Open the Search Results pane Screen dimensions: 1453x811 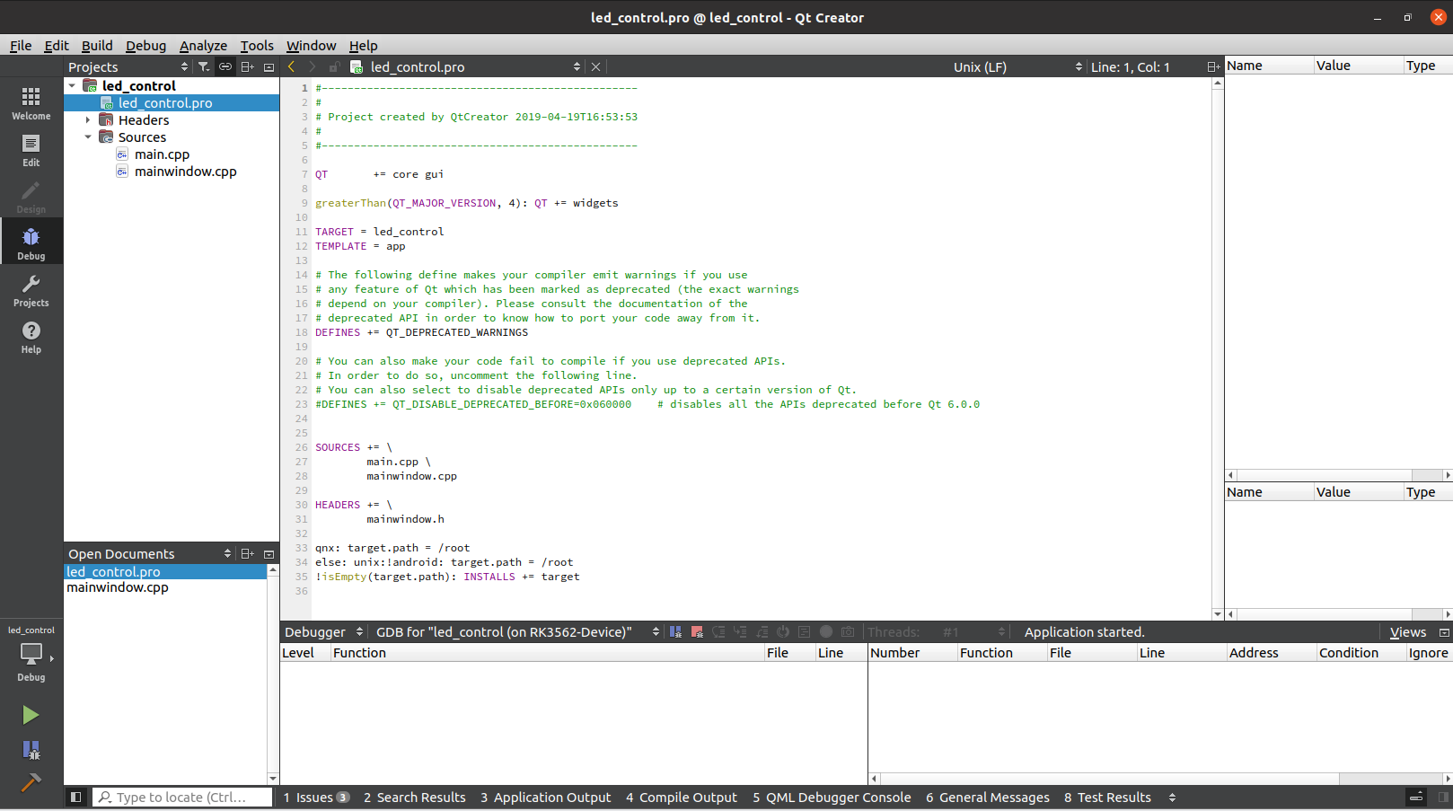[415, 797]
